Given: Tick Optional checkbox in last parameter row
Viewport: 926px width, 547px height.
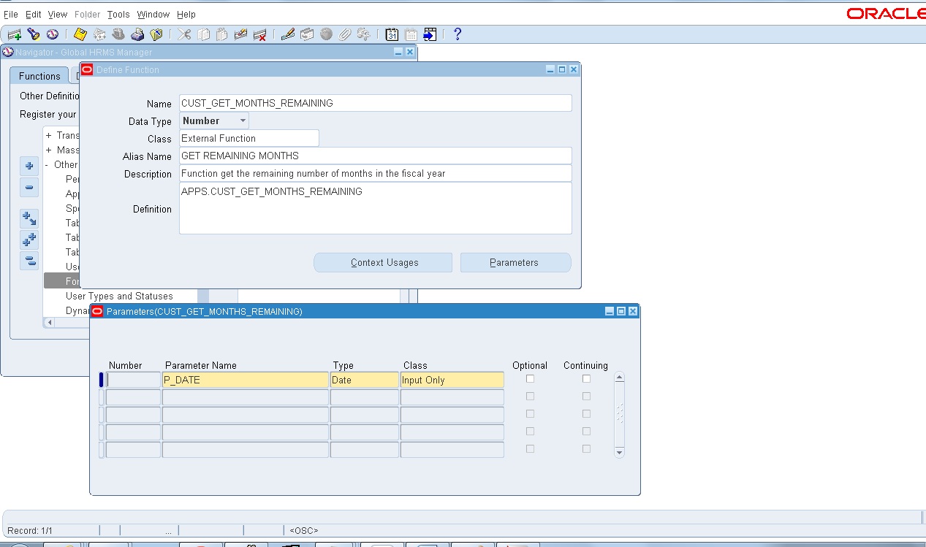Looking at the screenshot, I should pyautogui.click(x=531, y=449).
